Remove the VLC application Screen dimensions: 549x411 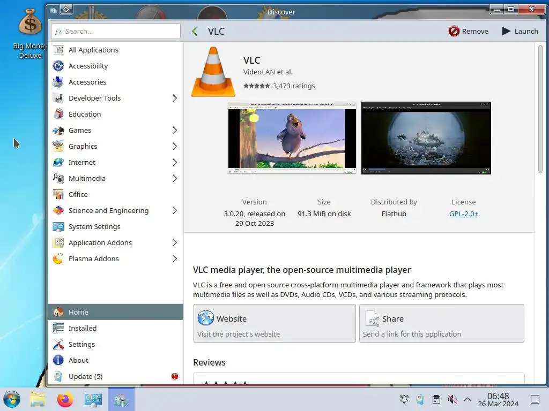coord(469,31)
